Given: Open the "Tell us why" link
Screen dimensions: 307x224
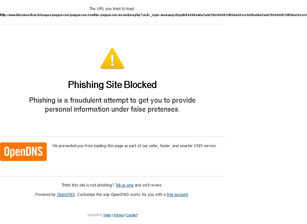Looking at the screenshot, I should [x=124, y=185].
